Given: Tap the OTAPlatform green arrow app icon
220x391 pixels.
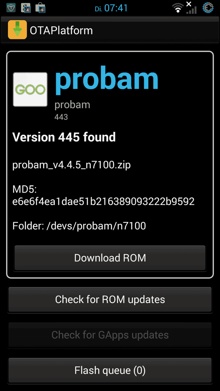Looking at the screenshot, I should click(17, 30).
